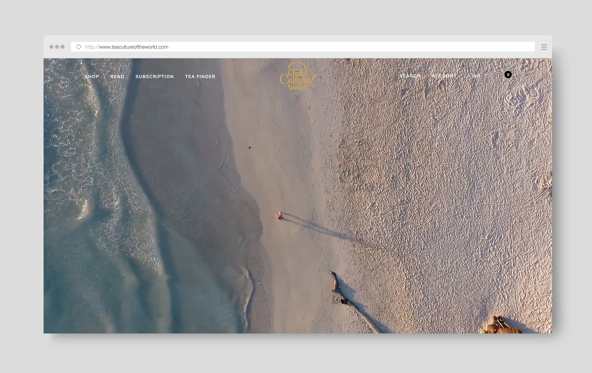Expand the INR currency selector

pyautogui.click(x=476, y=76)
